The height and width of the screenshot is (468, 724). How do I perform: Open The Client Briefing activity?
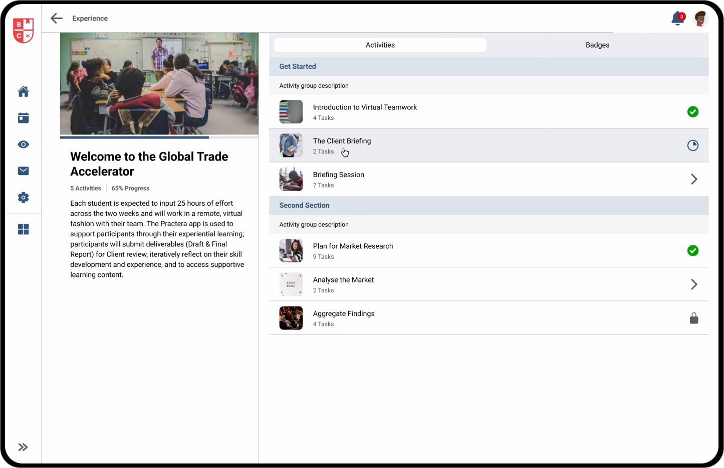tap(489, 145)
